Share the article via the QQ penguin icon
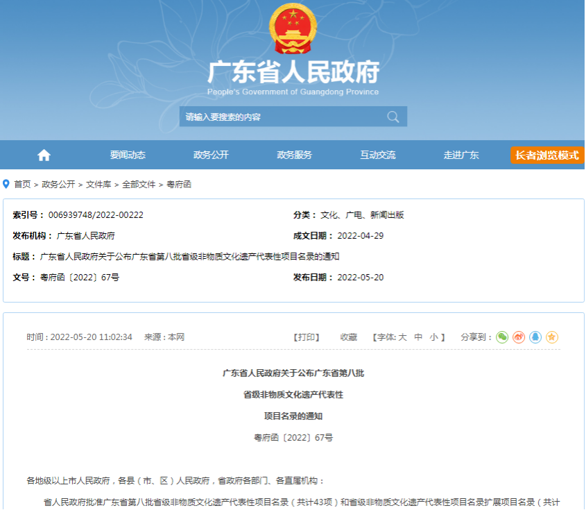The width and height of the screenshot is (586, 510). [535, 337]
